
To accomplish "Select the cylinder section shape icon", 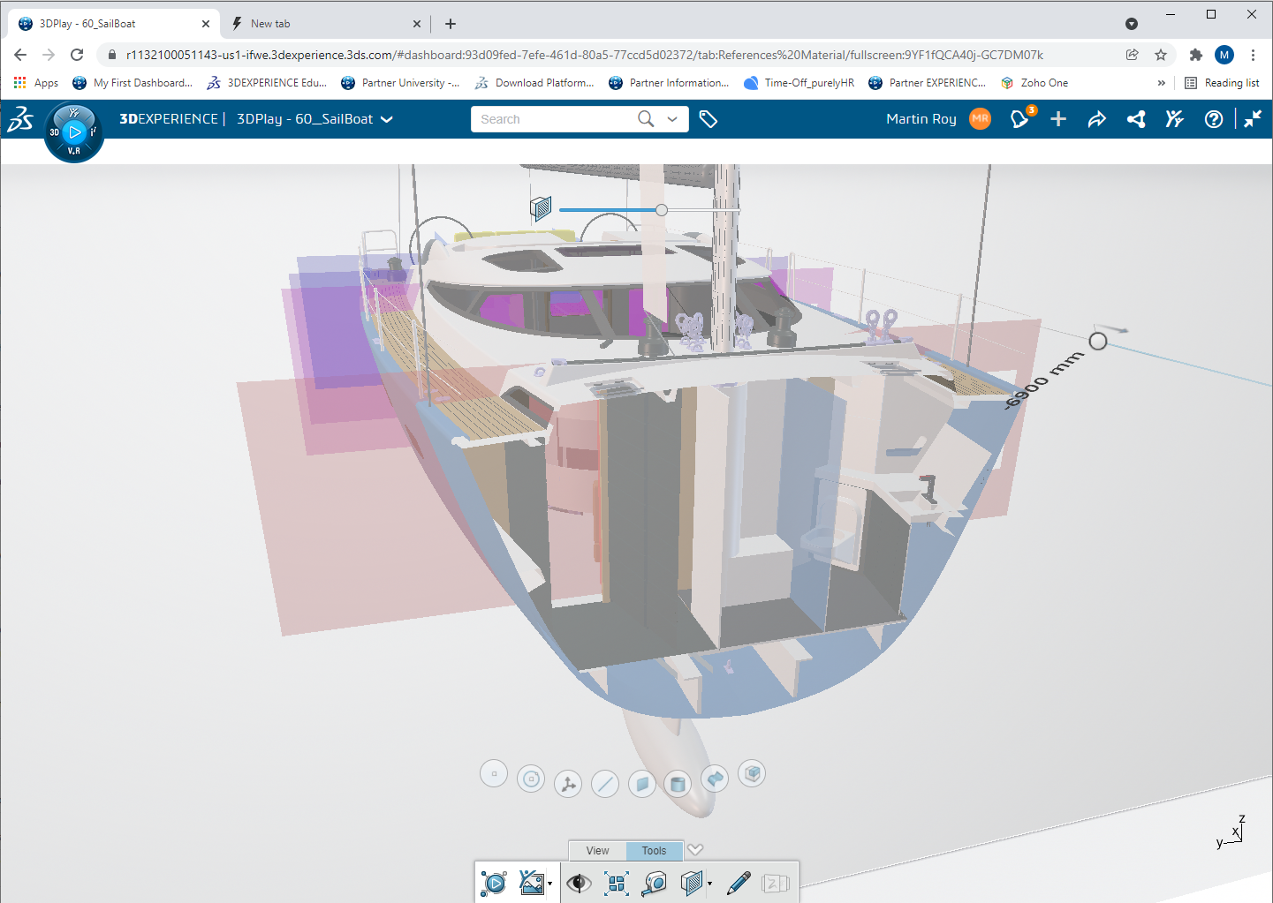I will (678, 783).
